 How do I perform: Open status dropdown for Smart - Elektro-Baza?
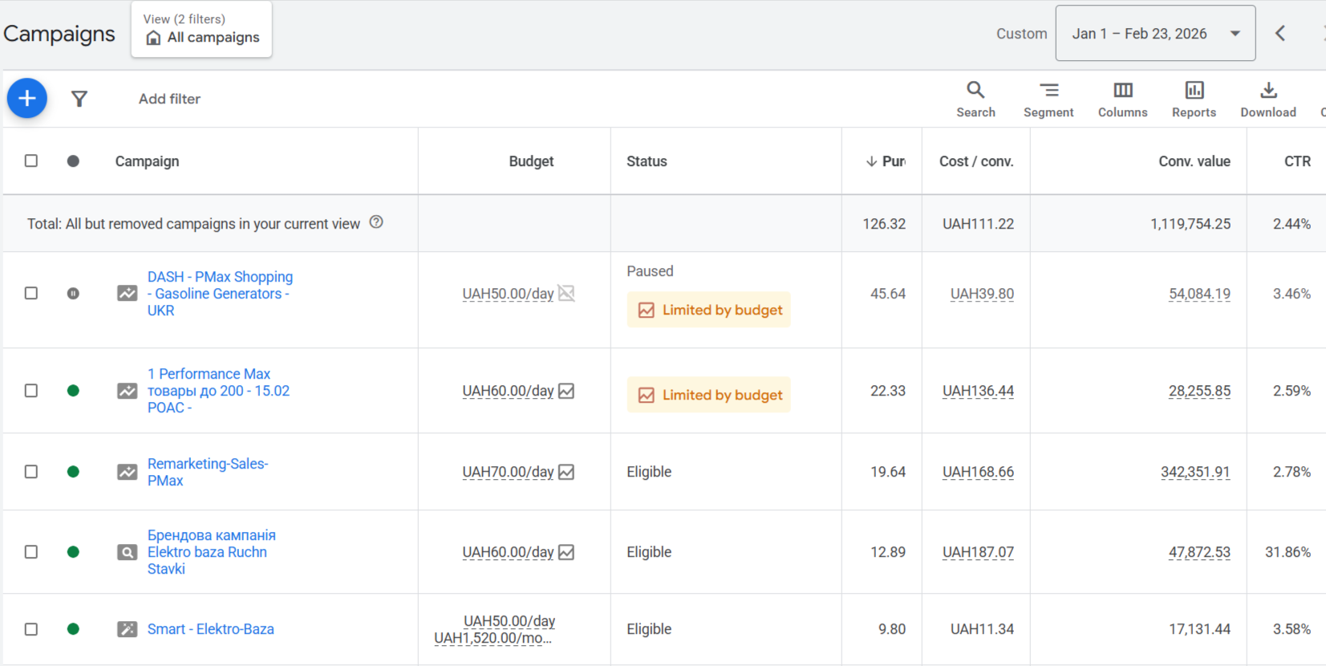tap(73, 629)
